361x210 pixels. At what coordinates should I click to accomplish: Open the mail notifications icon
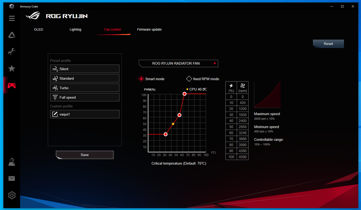[x=12, y=178]
